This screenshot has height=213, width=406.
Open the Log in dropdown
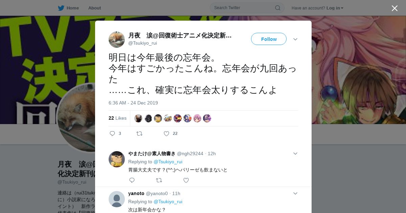335,8
